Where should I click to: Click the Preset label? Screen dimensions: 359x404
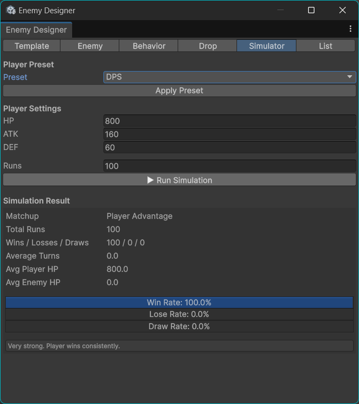pyautogui.click(x=15, y=77)
